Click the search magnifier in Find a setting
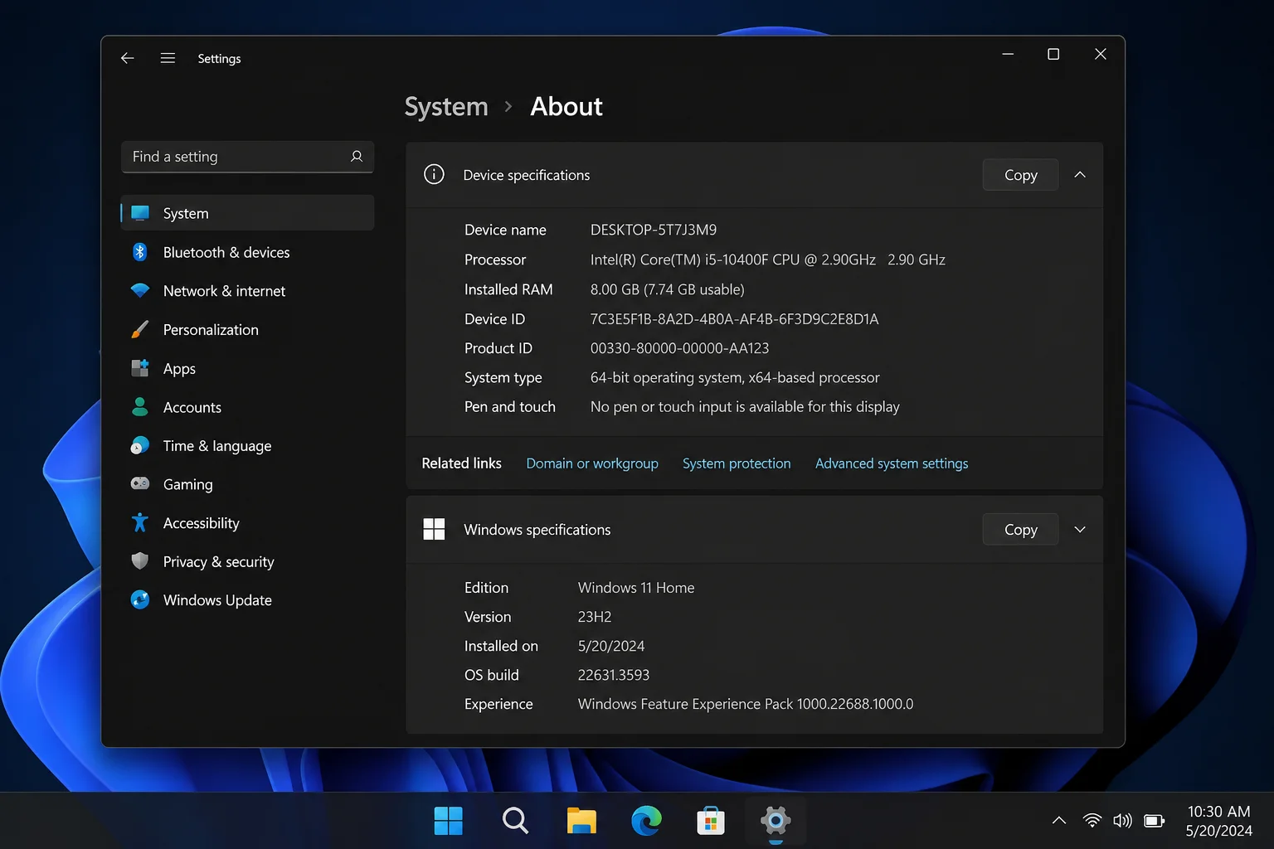This screenshot has width=1274, height=849. point(357,157)
